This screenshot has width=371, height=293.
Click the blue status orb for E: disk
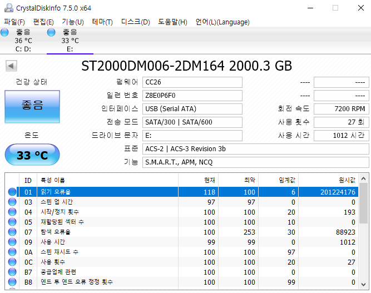[x=51, y=32]
